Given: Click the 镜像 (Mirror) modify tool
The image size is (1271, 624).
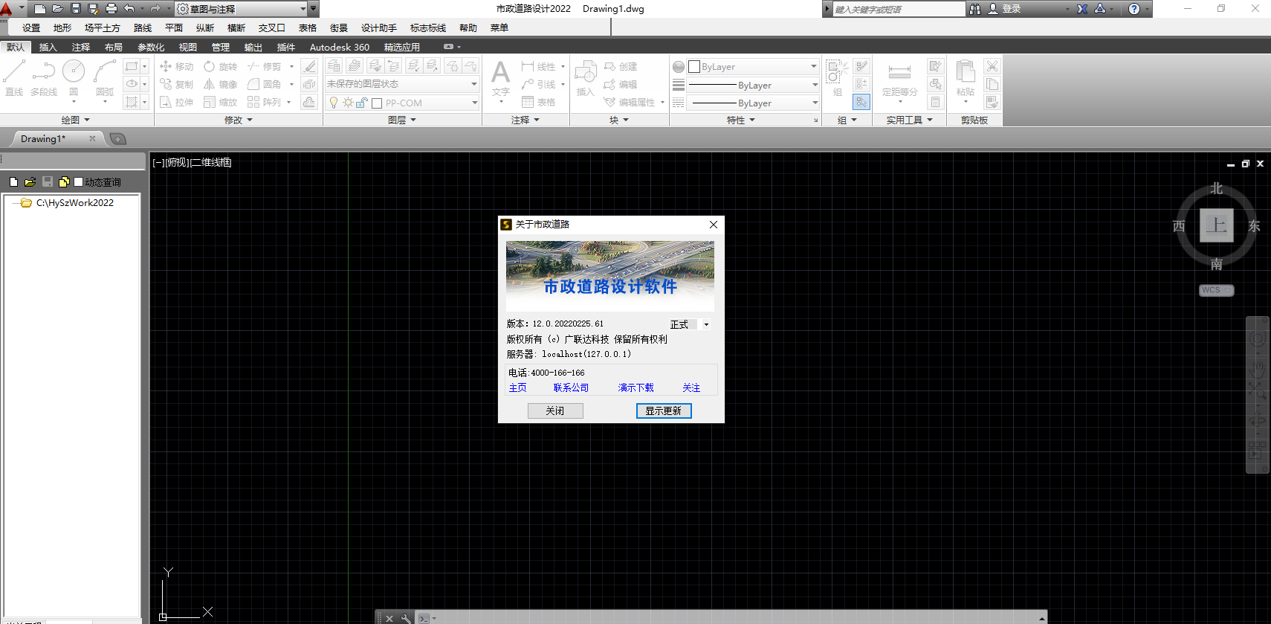Looking at the screenshot, I should [220, 85].
